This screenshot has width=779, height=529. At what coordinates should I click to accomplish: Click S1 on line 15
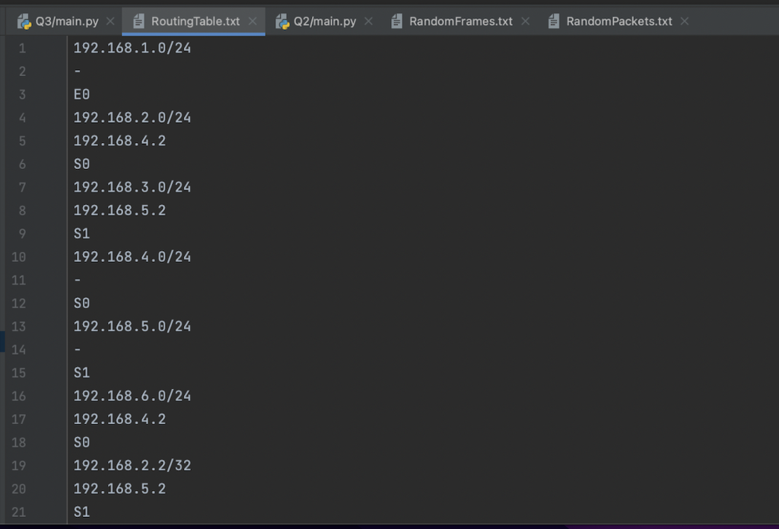click(81, 373)
